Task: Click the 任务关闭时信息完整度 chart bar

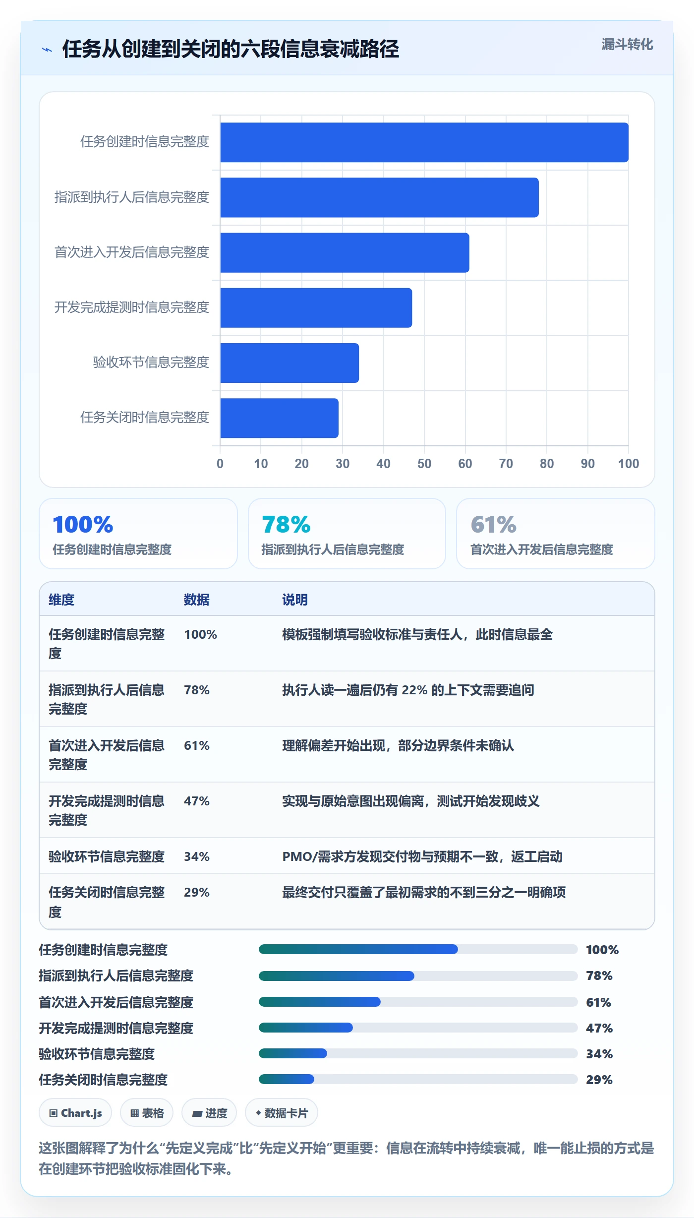Action: 280,418
